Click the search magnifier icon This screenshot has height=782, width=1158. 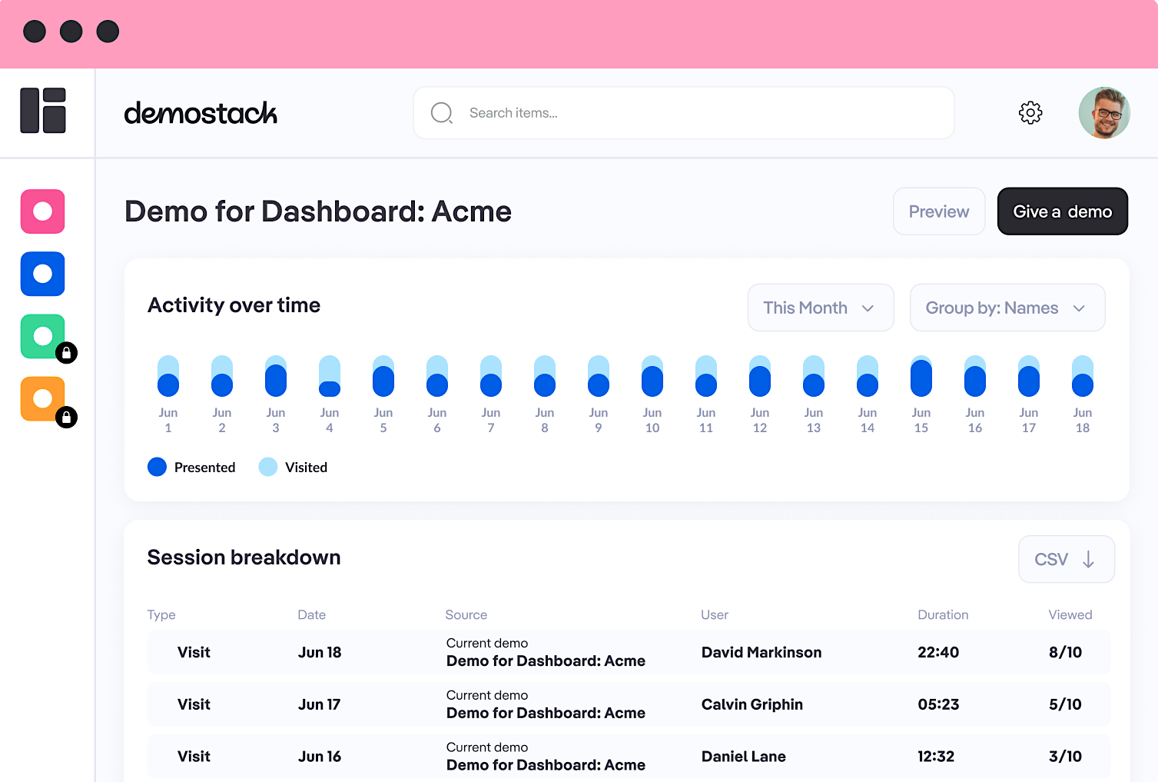coord(442,113)
